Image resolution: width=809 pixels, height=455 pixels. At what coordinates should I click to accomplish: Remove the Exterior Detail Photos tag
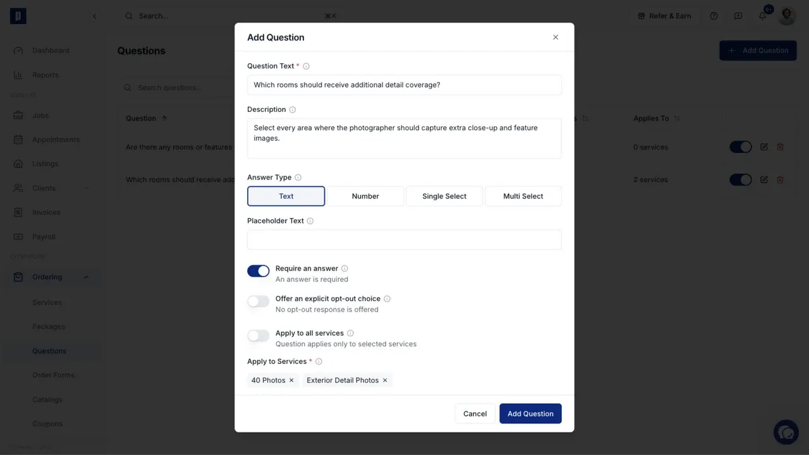[385, 380]
